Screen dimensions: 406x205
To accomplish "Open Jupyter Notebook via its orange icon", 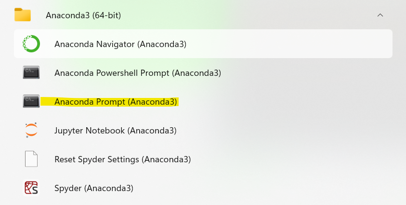I will point(31,130).
